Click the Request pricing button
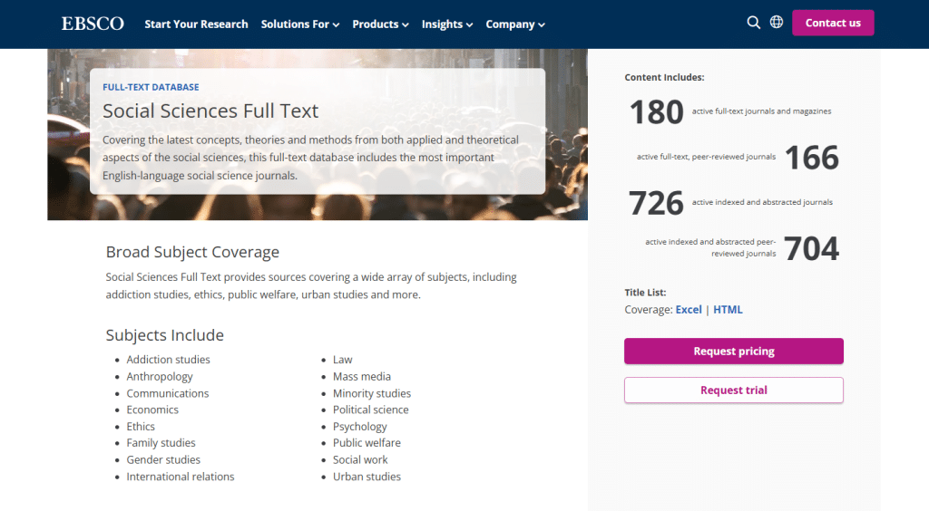 pyautogui.click(x=733, y=352)
